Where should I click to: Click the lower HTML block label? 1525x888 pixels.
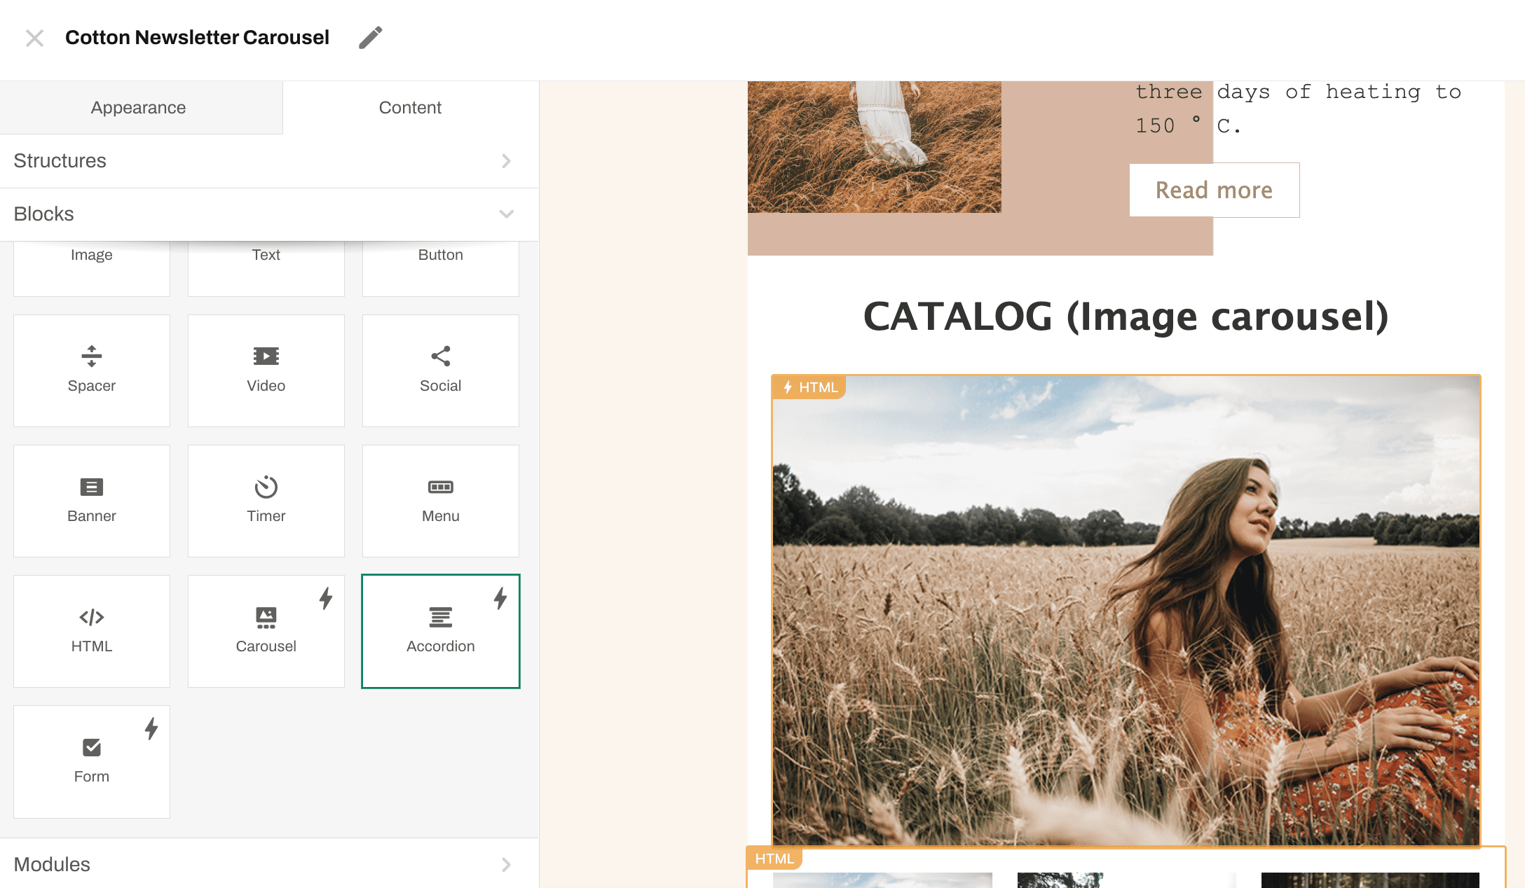[774, 859]
